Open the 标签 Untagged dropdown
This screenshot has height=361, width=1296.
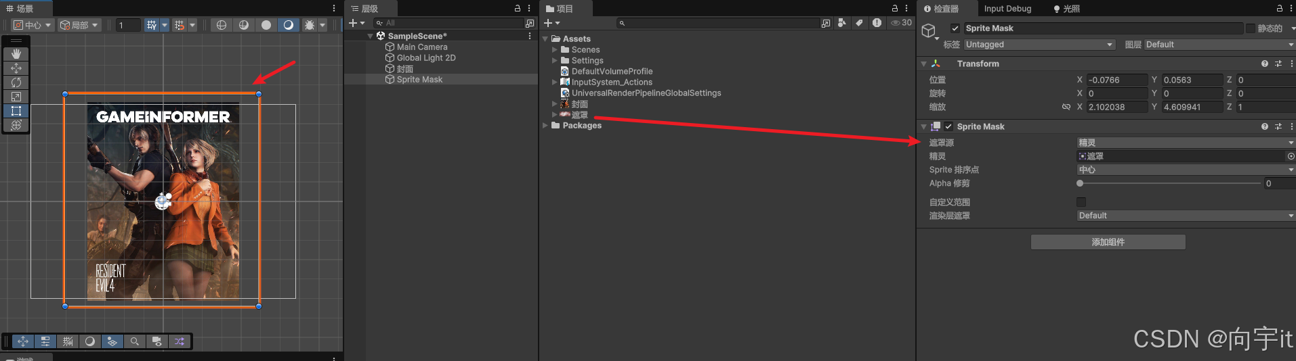pyautogui.click(x=1039, y=45)
